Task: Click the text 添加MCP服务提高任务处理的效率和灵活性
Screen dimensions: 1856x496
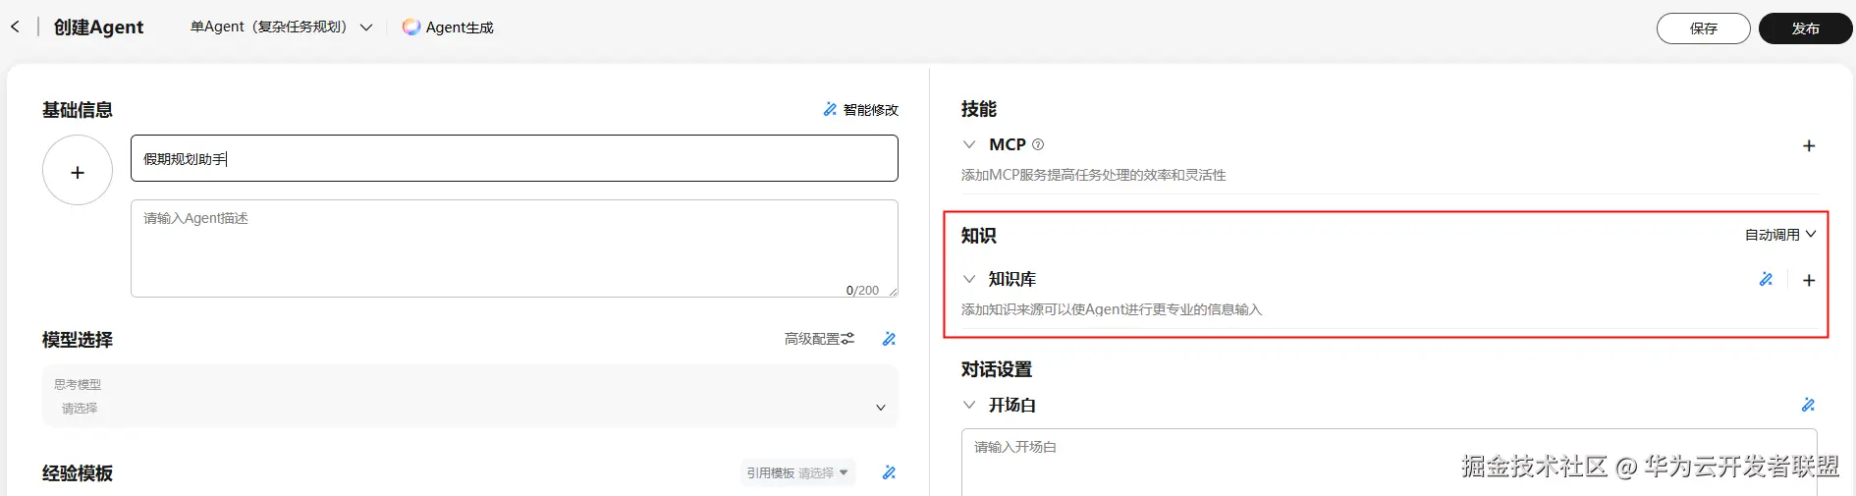Action: [1093, 175]
